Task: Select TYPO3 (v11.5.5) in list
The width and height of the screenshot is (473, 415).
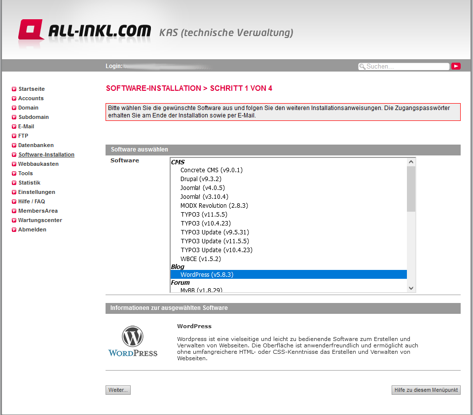Action: click(x=289, y=215)
